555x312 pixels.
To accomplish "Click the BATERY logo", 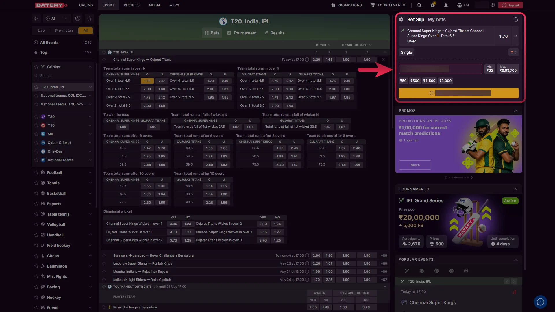I will (51, 5).
